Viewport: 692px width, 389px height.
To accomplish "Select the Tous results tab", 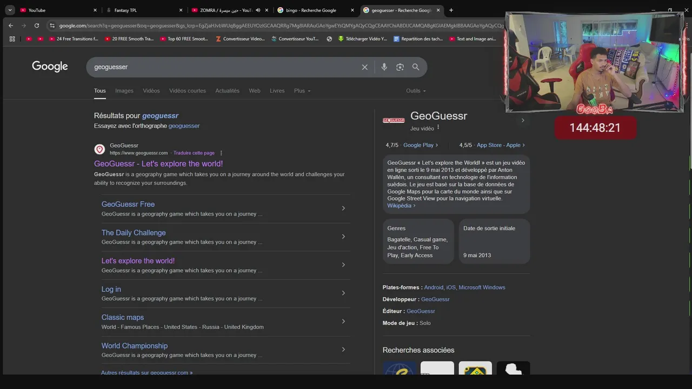I will point(100,91).
